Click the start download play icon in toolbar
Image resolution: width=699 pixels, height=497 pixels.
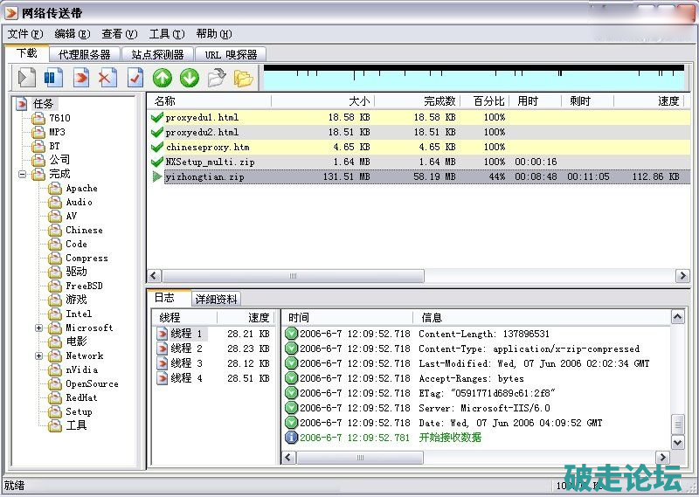coord(26,78)
